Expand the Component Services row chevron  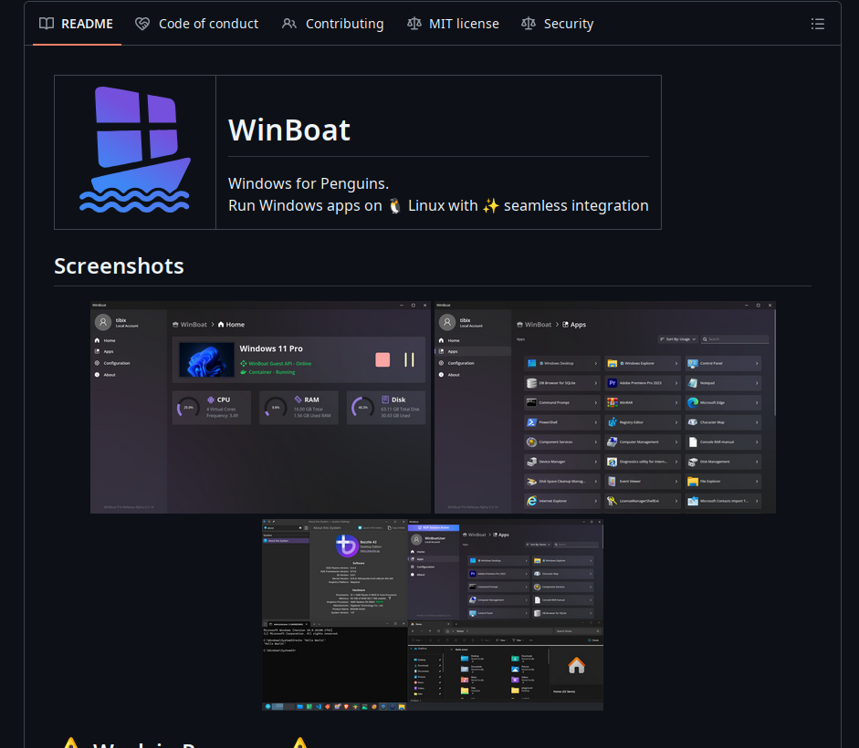pyautogui.click(x=596, y=442)
